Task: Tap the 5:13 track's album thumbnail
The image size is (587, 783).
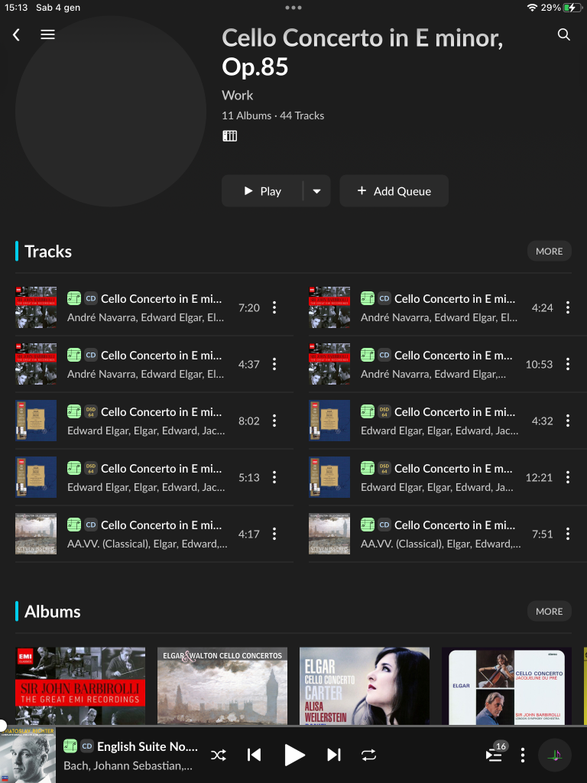Action: click(36, 477)
